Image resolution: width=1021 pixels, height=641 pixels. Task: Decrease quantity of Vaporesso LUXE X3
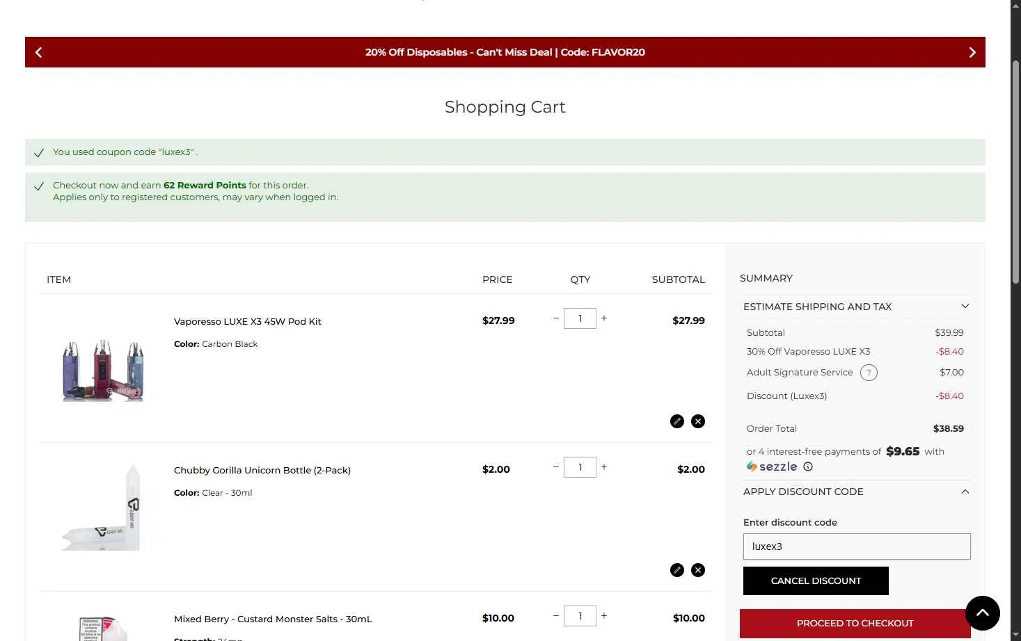click(x=556, y=318)
